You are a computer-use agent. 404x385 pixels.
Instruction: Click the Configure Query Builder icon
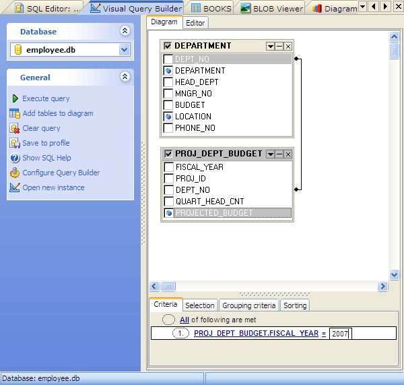pyautogui.click(x=15, y=173)
